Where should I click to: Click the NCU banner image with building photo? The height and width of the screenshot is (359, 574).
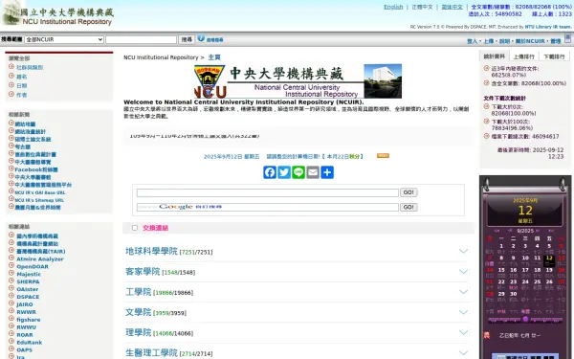(298, 81)
